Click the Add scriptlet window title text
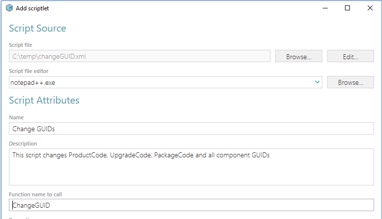 (32, 8)
